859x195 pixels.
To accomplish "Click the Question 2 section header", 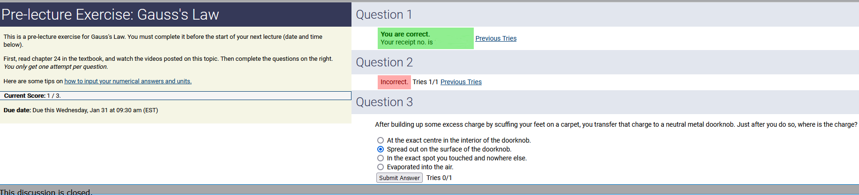I will 384,62.
